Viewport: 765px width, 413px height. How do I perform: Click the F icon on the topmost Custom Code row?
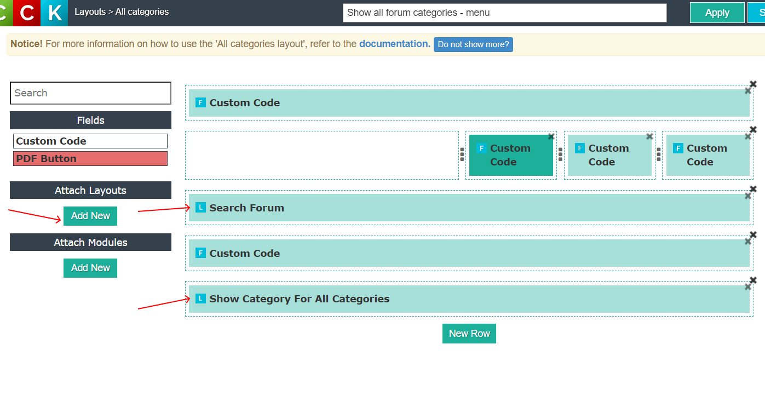point(201,102)
